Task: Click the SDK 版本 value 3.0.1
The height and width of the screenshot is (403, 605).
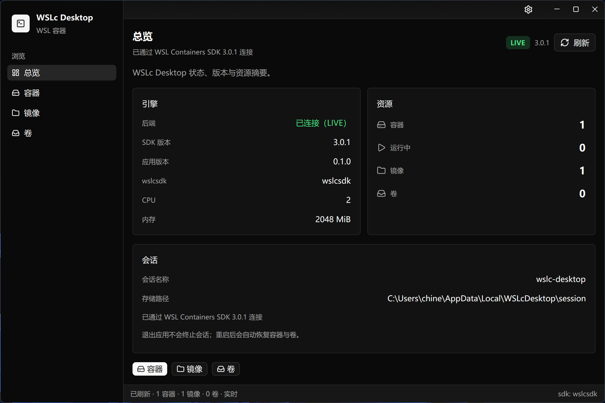Action: click(x=342, y=142)
